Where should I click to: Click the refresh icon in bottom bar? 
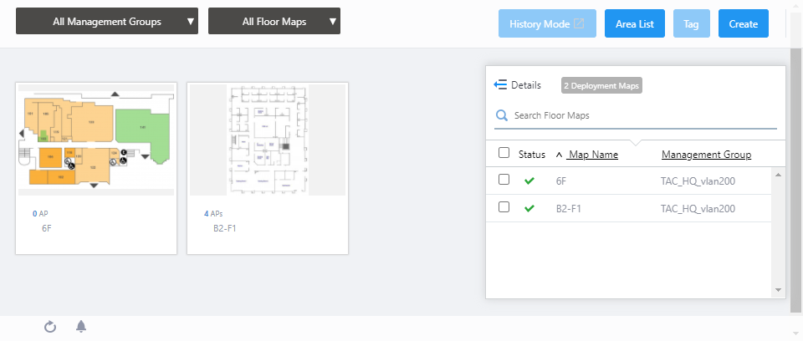coord(49,327)
